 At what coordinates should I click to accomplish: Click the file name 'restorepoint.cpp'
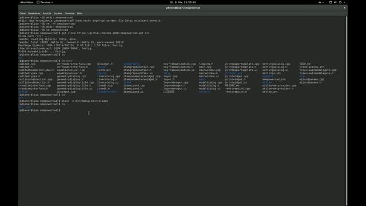[238, 89]
